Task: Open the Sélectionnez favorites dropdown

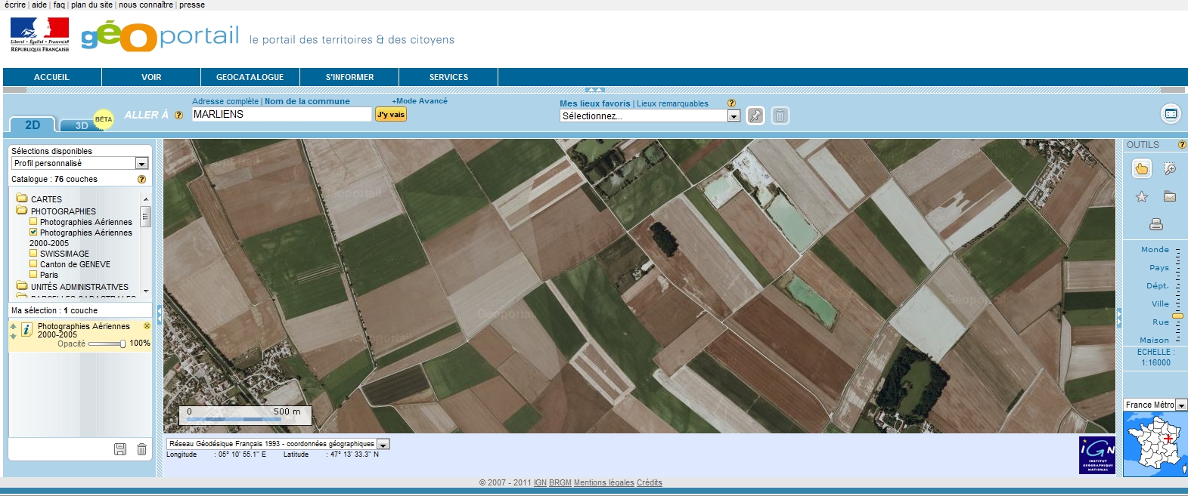Action: click(650, 116)
